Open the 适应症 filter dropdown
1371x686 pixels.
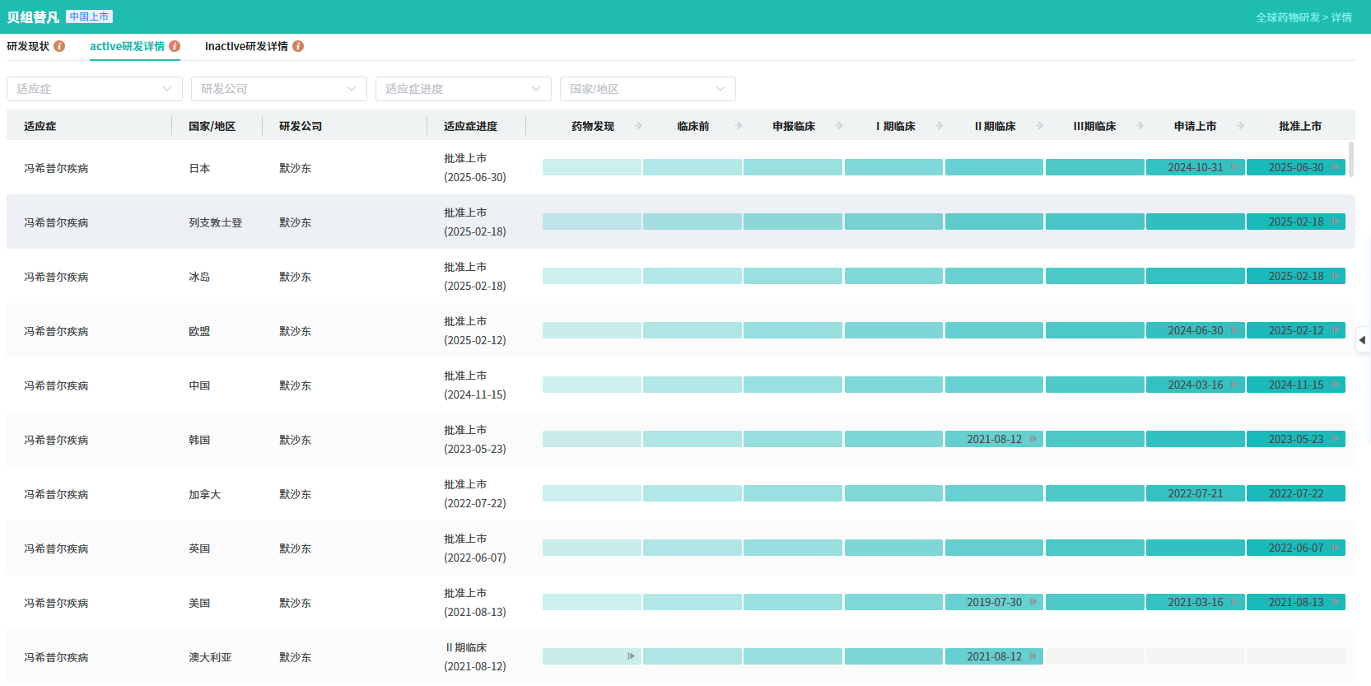click(95, 89)
